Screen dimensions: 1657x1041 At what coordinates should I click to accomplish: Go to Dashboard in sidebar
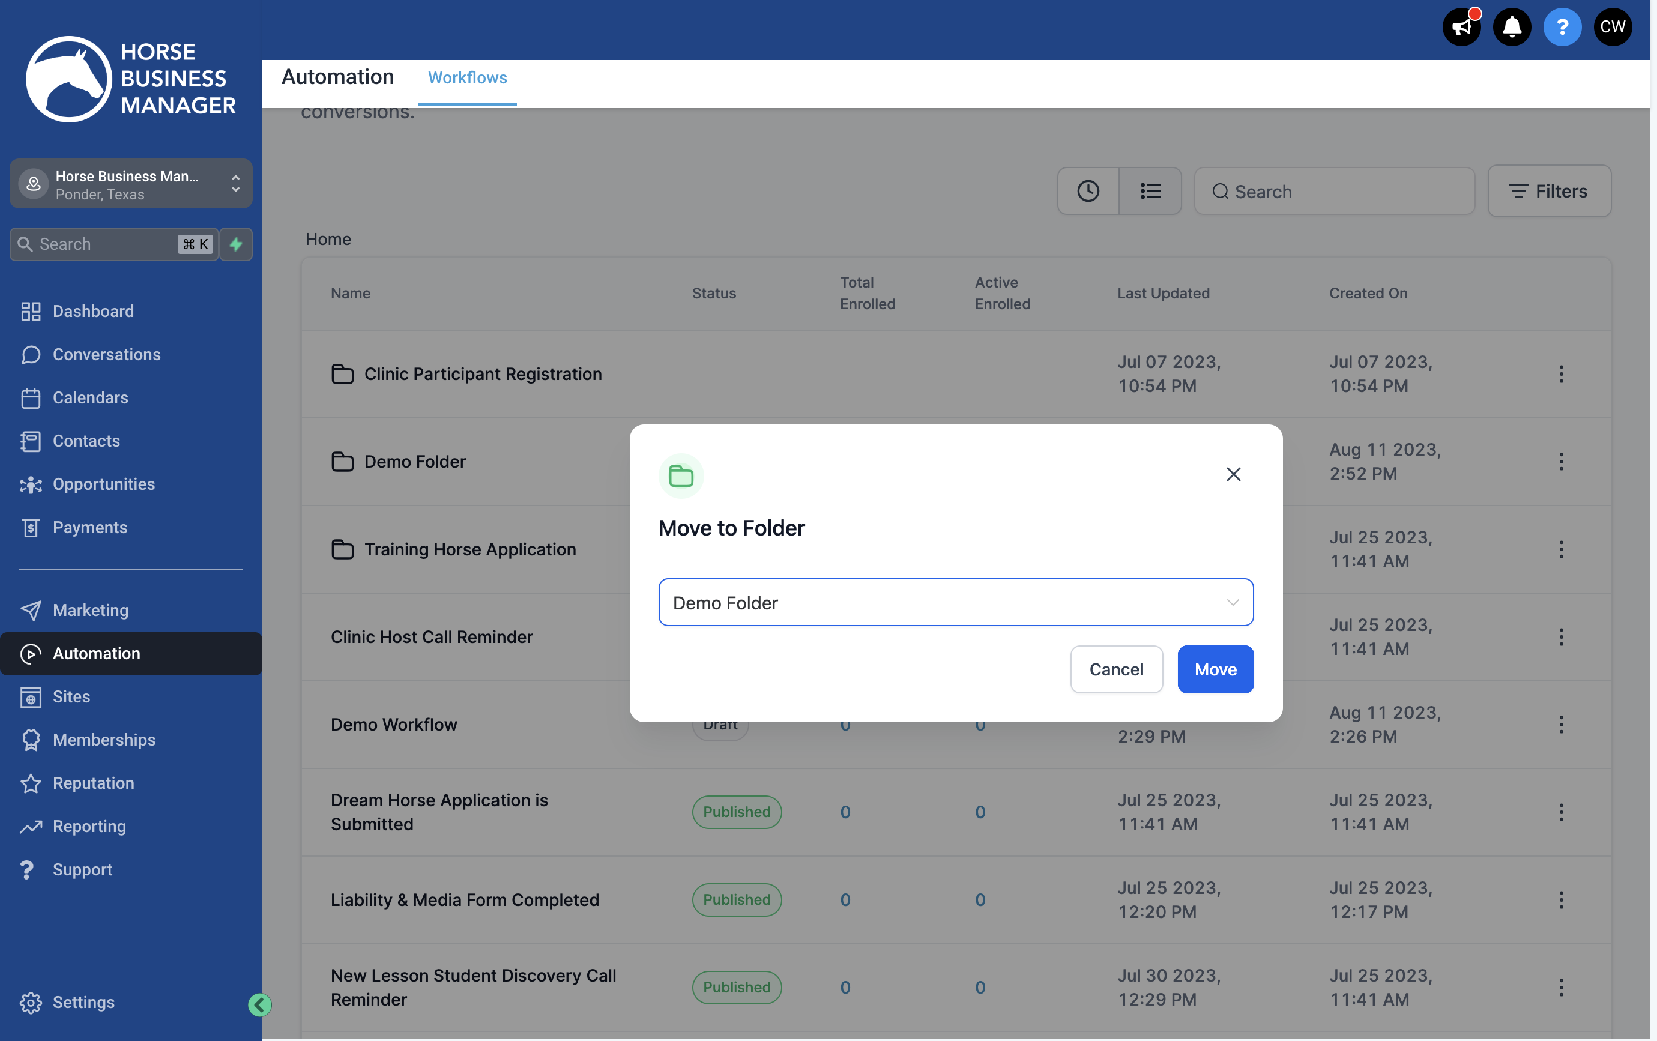point(93,312)
